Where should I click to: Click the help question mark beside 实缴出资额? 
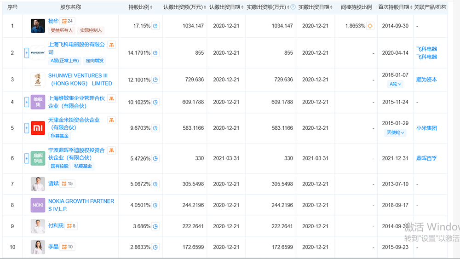(x=293, y=7)
